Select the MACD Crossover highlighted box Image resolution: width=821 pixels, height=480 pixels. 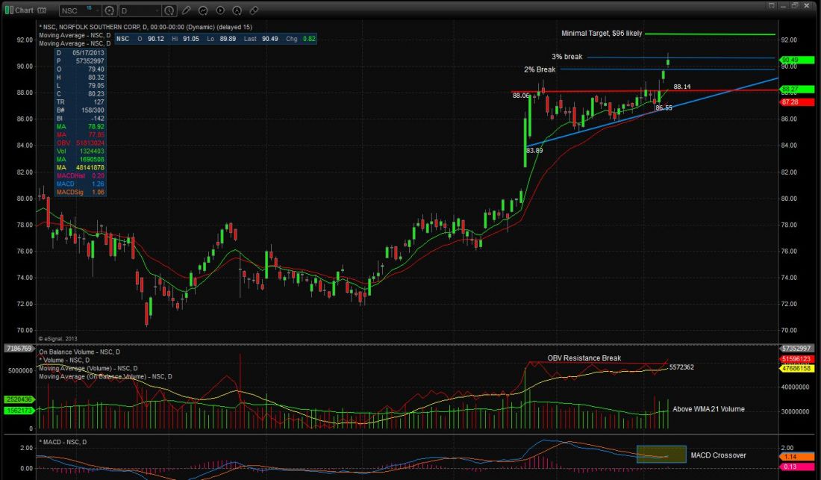pos(661,454)
